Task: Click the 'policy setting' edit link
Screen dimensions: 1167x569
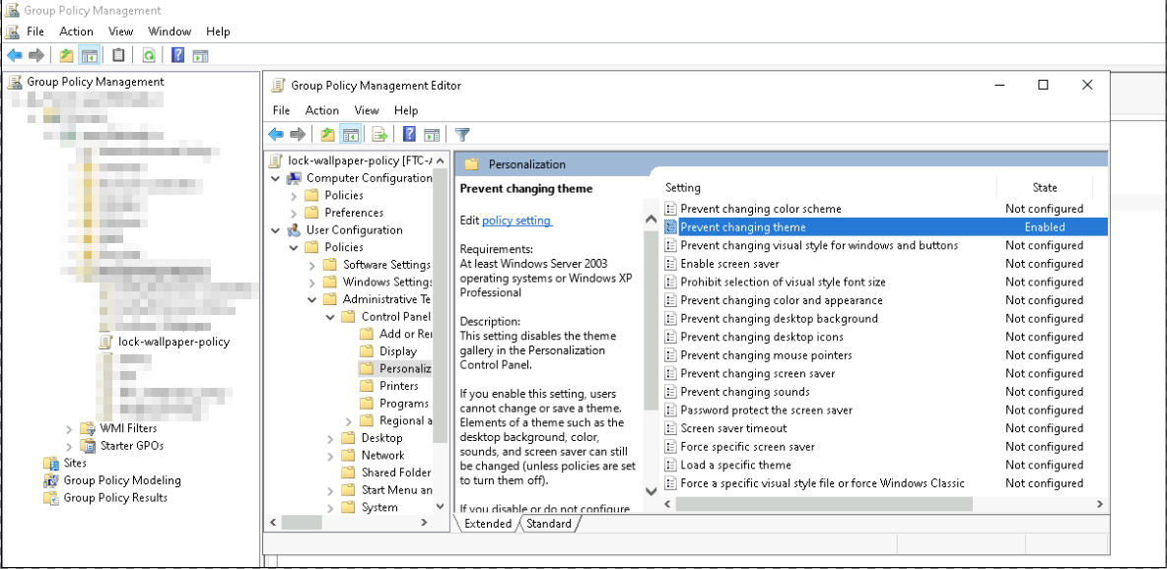Action: [x=516, y=221]
